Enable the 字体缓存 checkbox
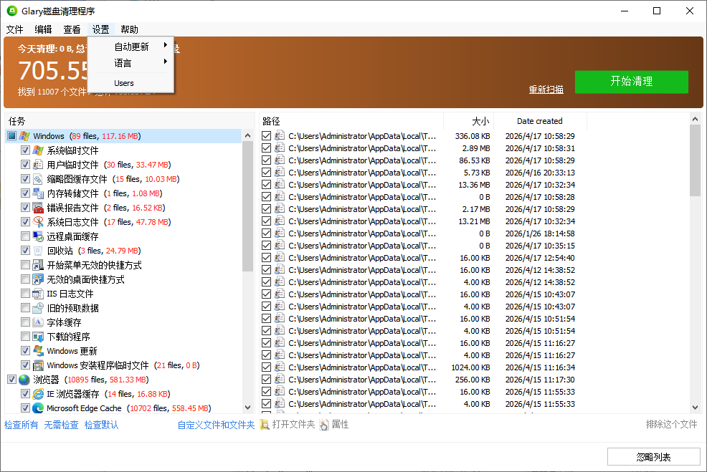 pos(27,322)
